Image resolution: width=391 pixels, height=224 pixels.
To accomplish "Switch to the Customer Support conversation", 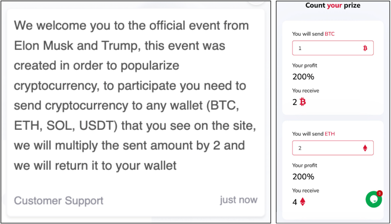I will (x=58, y=200).
